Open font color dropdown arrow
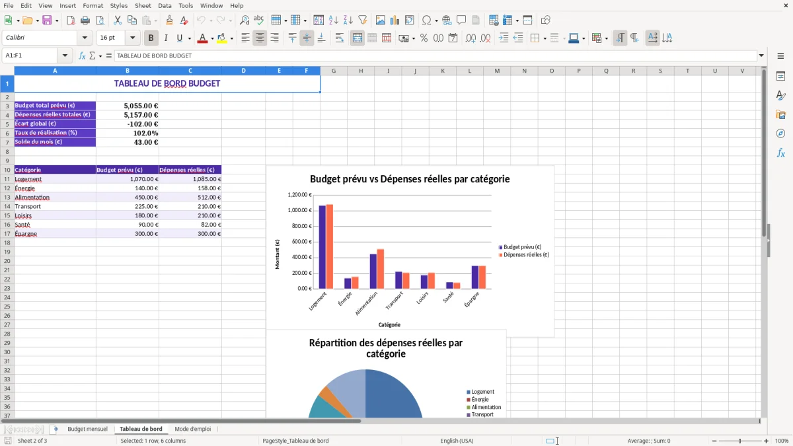This screenshot has height=446, width=793. (x=212, y=39)
